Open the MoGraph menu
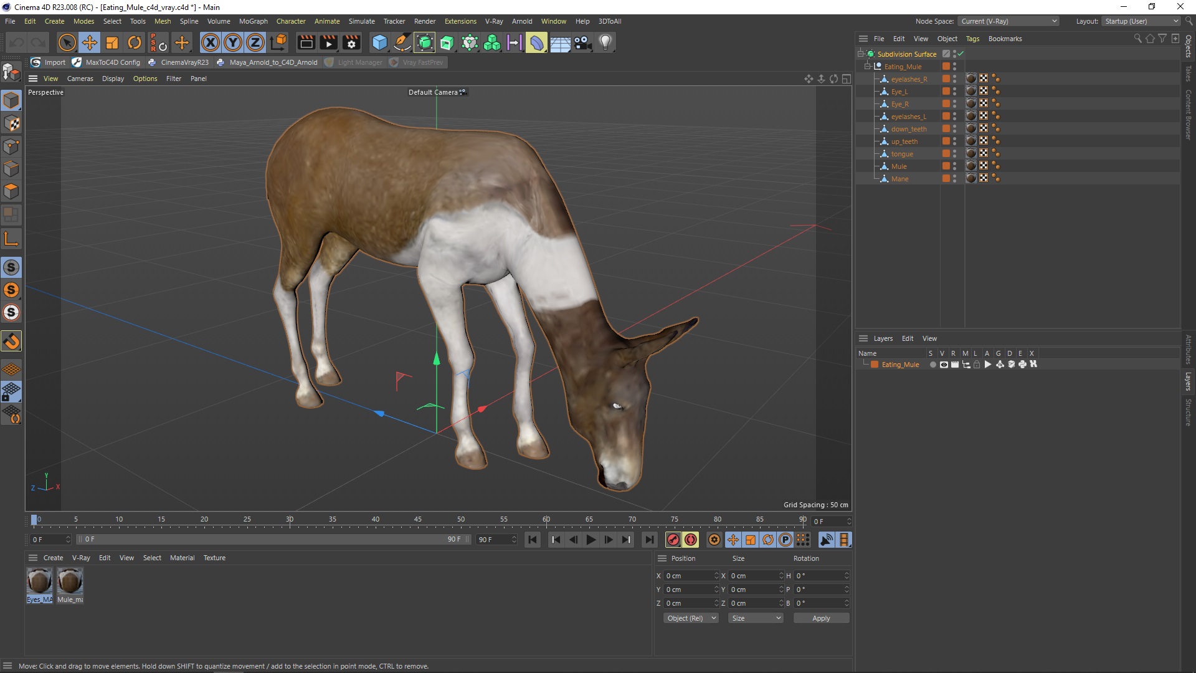 coord(253,21)
